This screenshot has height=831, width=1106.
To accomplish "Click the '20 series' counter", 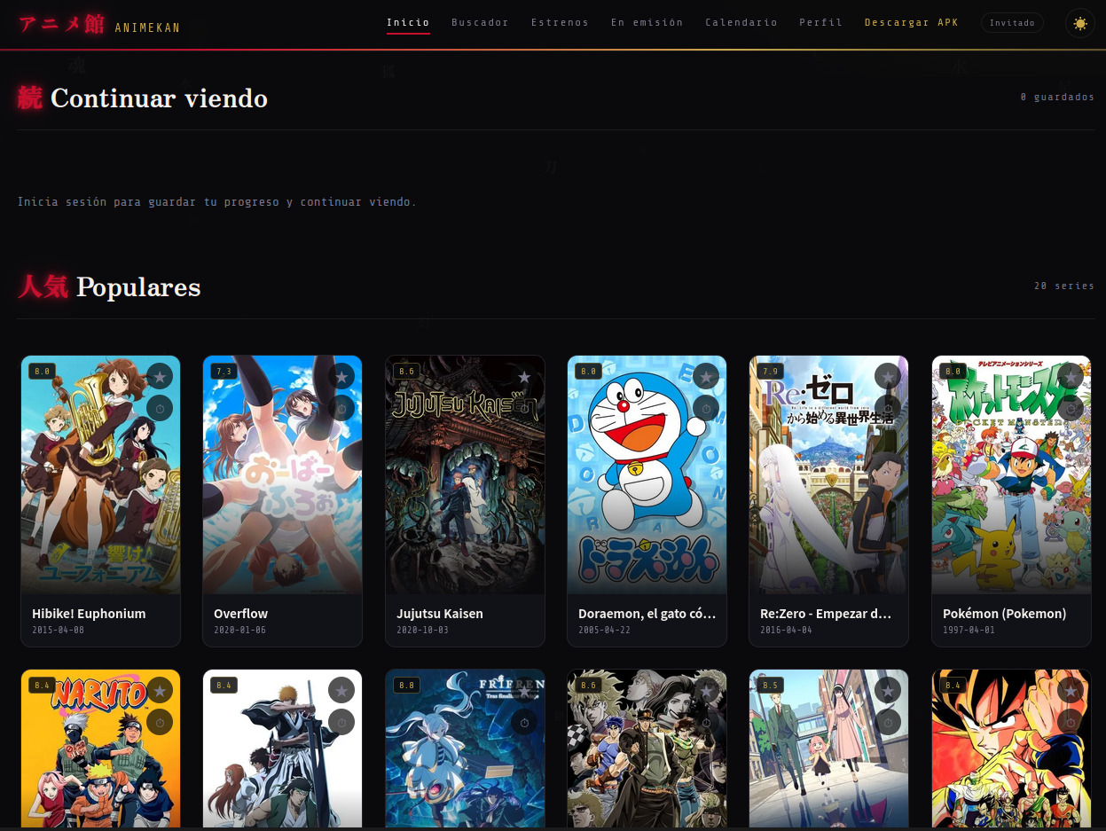I will click(1064, 286).
